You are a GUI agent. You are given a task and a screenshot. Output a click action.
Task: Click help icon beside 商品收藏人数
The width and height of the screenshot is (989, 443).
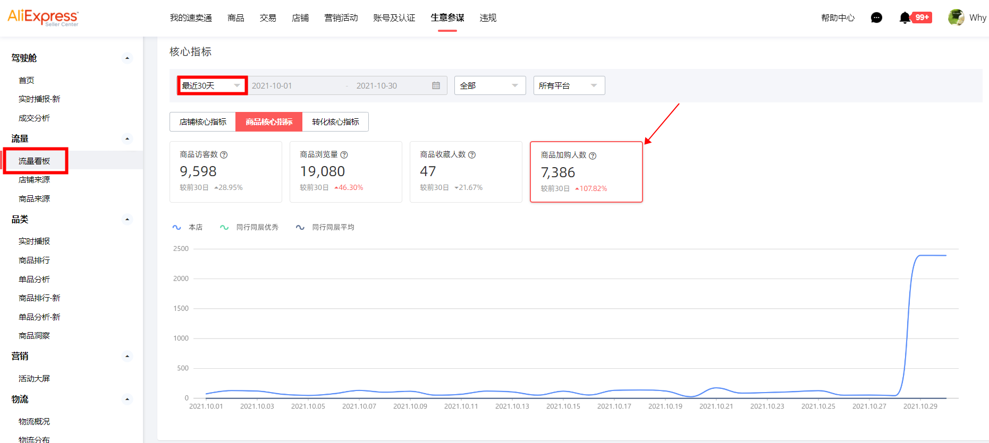click(x=472, y=155)
